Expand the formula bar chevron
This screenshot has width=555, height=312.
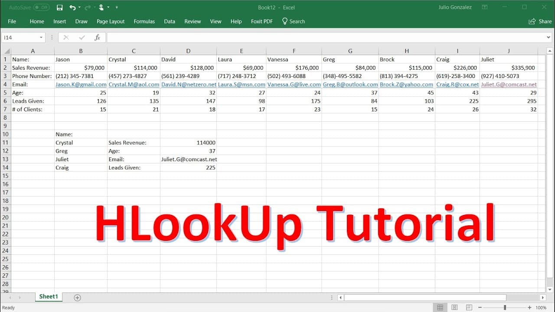pos(549,38)
